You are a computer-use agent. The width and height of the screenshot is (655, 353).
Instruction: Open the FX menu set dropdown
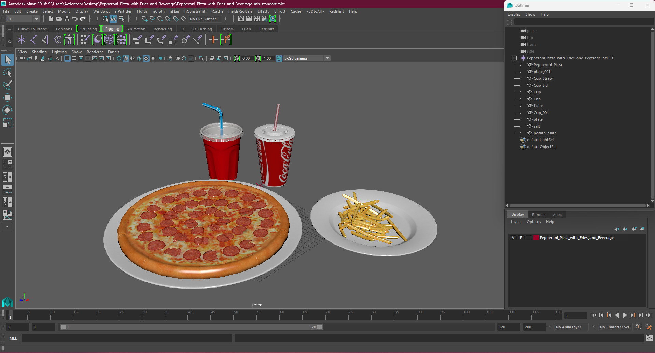click(23, 19)
